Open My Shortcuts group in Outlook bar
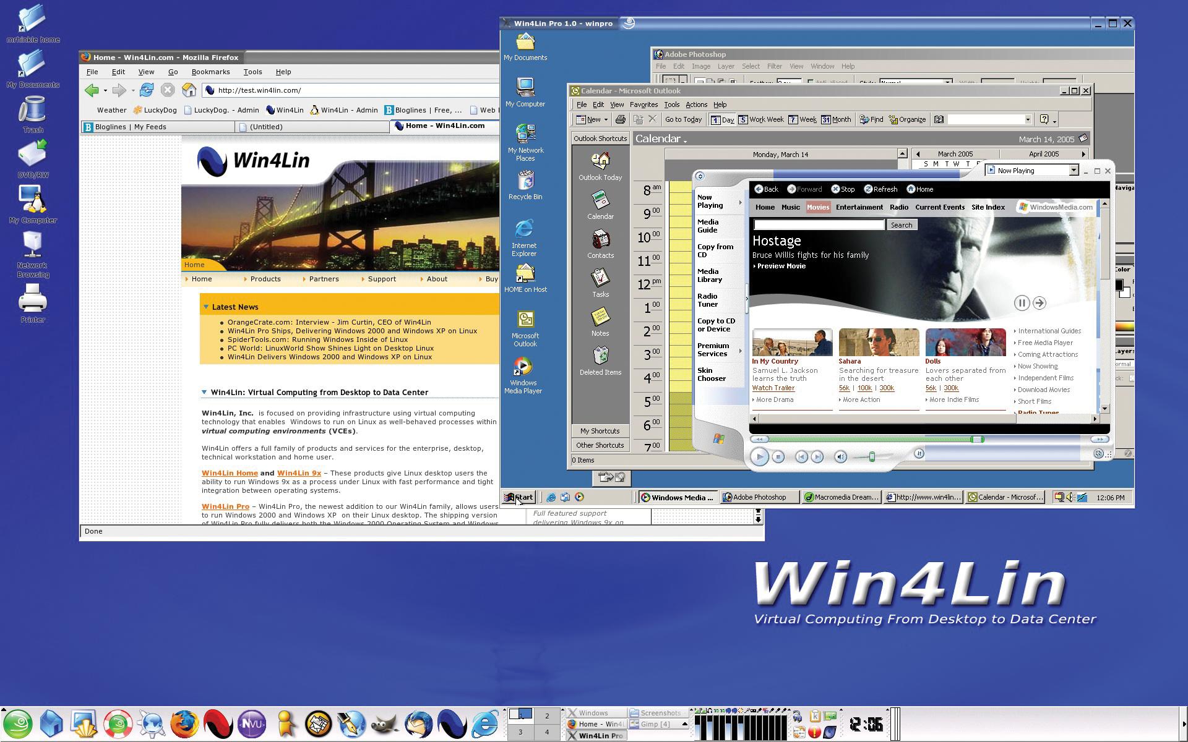Image resolution: width=1188 pixels, height=742 pixels. pos(600,431)
